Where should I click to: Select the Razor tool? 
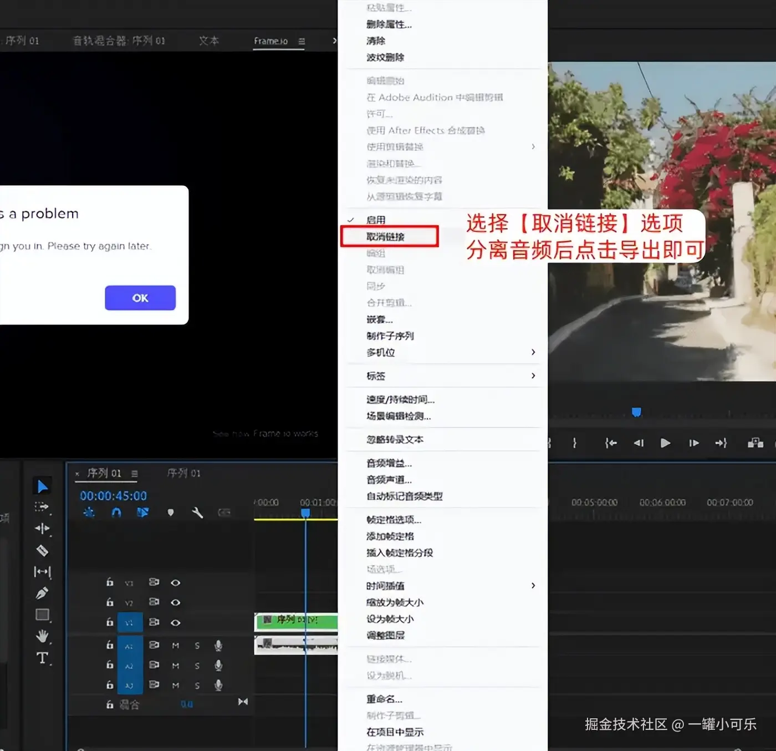42,550
